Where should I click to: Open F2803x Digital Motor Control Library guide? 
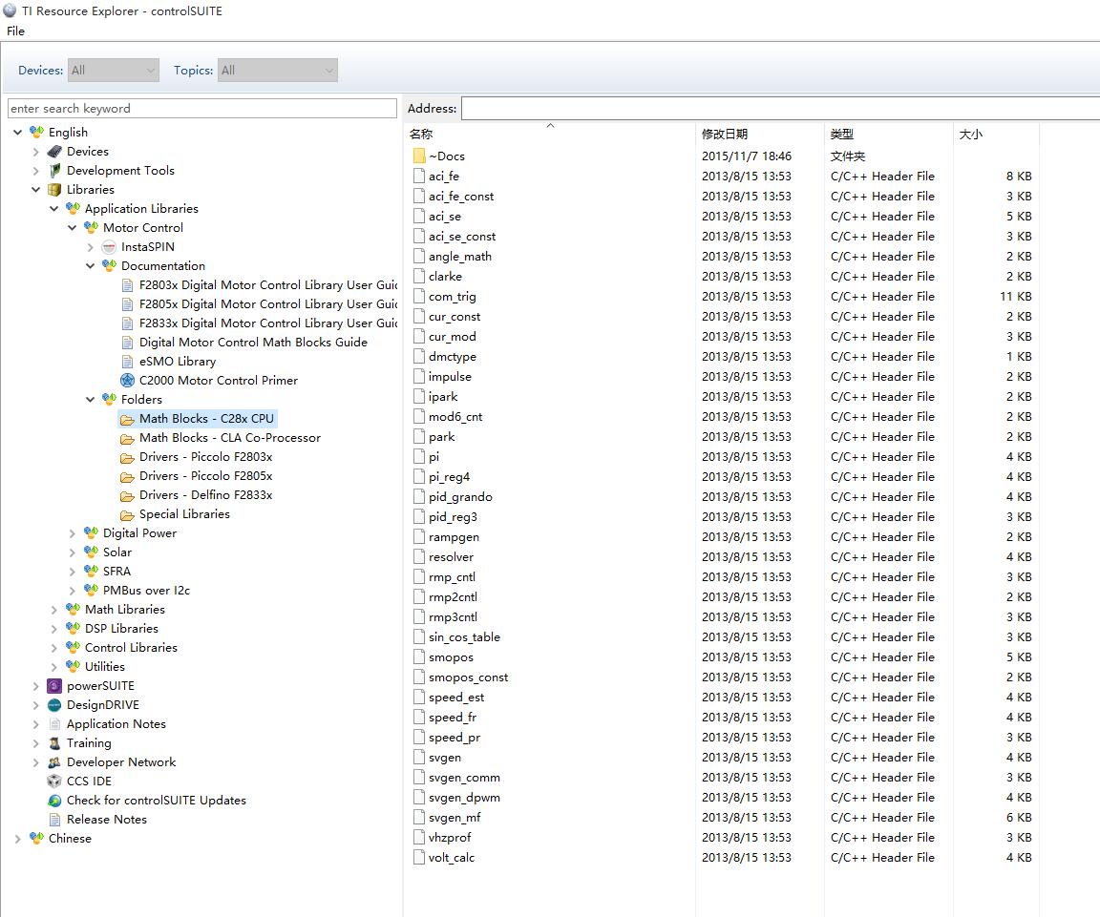point(268,284)
